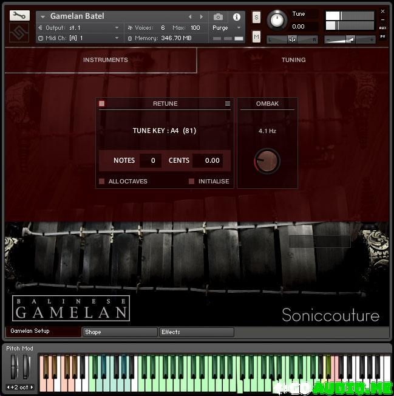The width and height of the screenshot is (394, 396).
Task: Show instrument info with the i icon
Action: point(237,17)
